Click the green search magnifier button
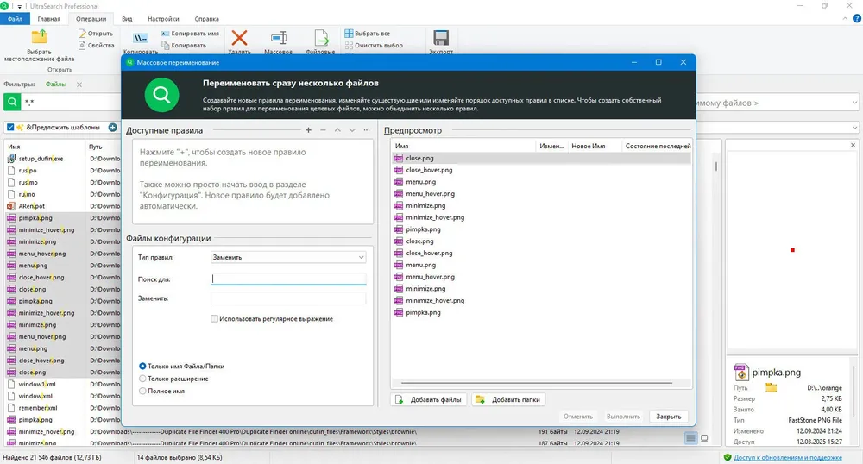 tap(12, 103)
